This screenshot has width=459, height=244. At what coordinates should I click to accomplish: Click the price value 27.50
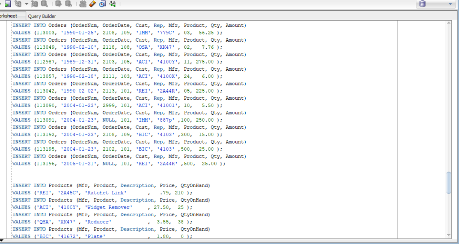pyautogui.click(x=161, y=207)
